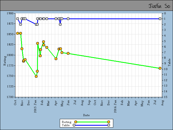Select the final gray table point at far right
The height and width of the screenshot is (130, 173).
click(x=160, y=19)
